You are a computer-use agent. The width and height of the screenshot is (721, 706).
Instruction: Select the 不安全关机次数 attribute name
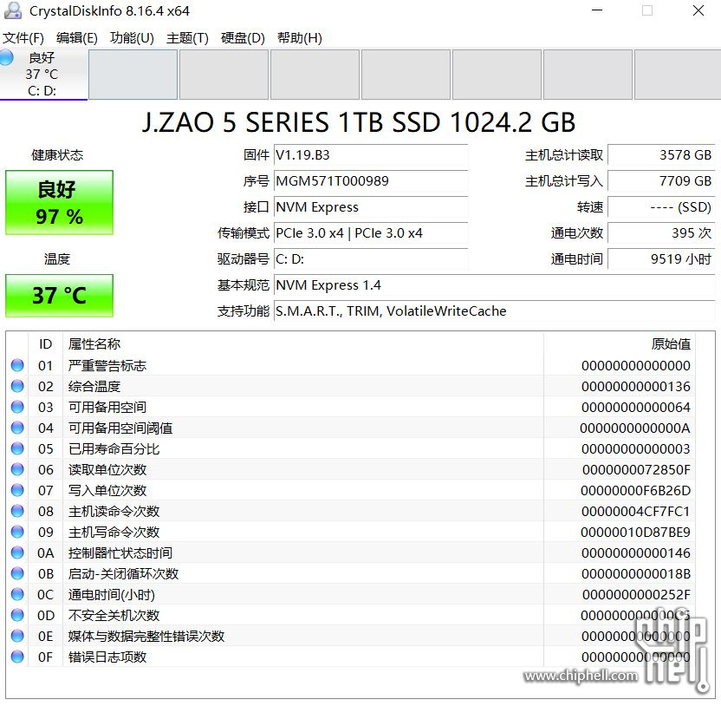(114, 615)
